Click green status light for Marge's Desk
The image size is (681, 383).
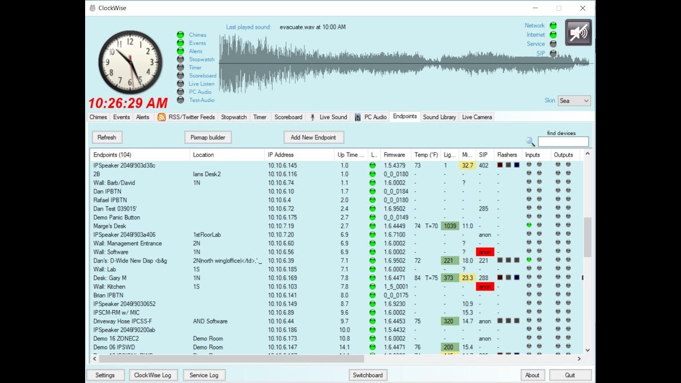372,226
